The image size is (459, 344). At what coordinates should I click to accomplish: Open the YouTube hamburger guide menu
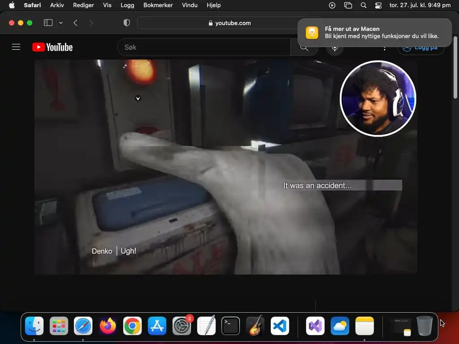[x=16, y=47]
